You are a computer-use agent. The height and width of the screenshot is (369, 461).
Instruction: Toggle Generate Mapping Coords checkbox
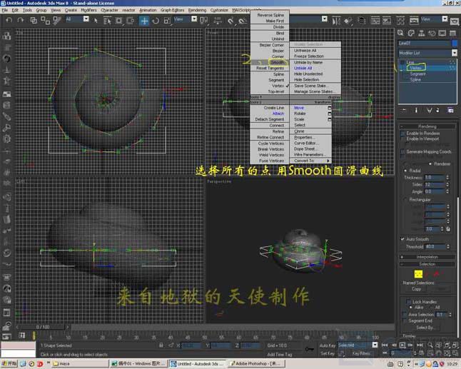pyautogui.click(x=403, y=152)
